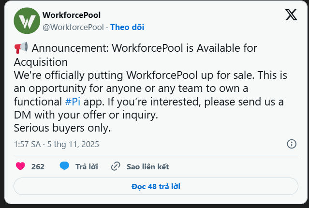Open the info icon beside the timestamp
The image size is (309, 208).
click(x=292, y=144)
